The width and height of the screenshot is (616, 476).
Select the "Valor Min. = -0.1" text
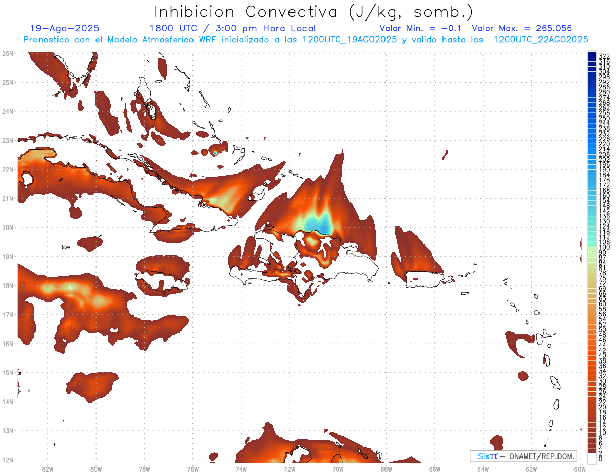click(421, 28)
